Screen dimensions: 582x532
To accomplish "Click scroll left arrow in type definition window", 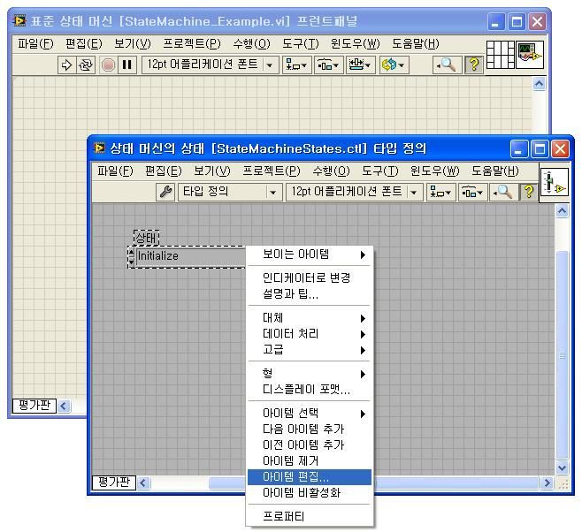I will pyautogui.click(x=143, y=483).
